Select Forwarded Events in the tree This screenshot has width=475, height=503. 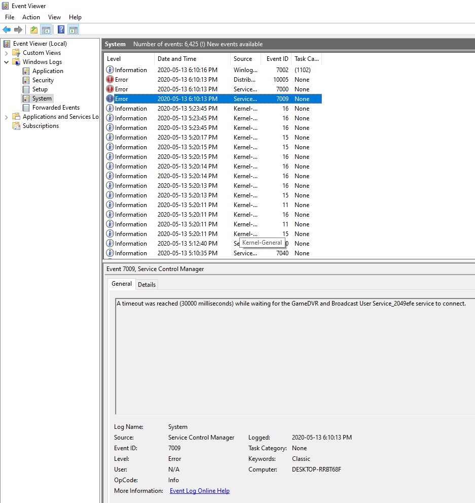click(56, 108)
